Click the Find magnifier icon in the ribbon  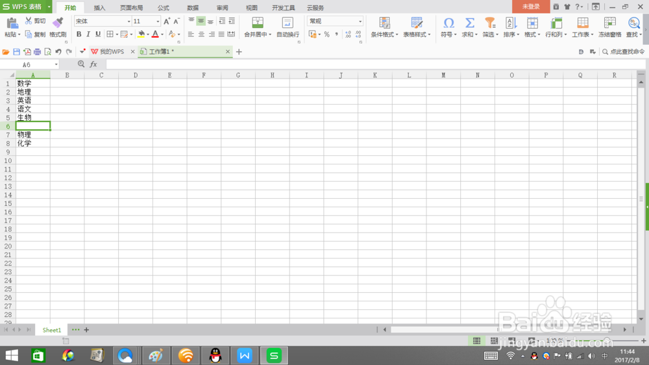pyautogui.click(x=633, y=23)
